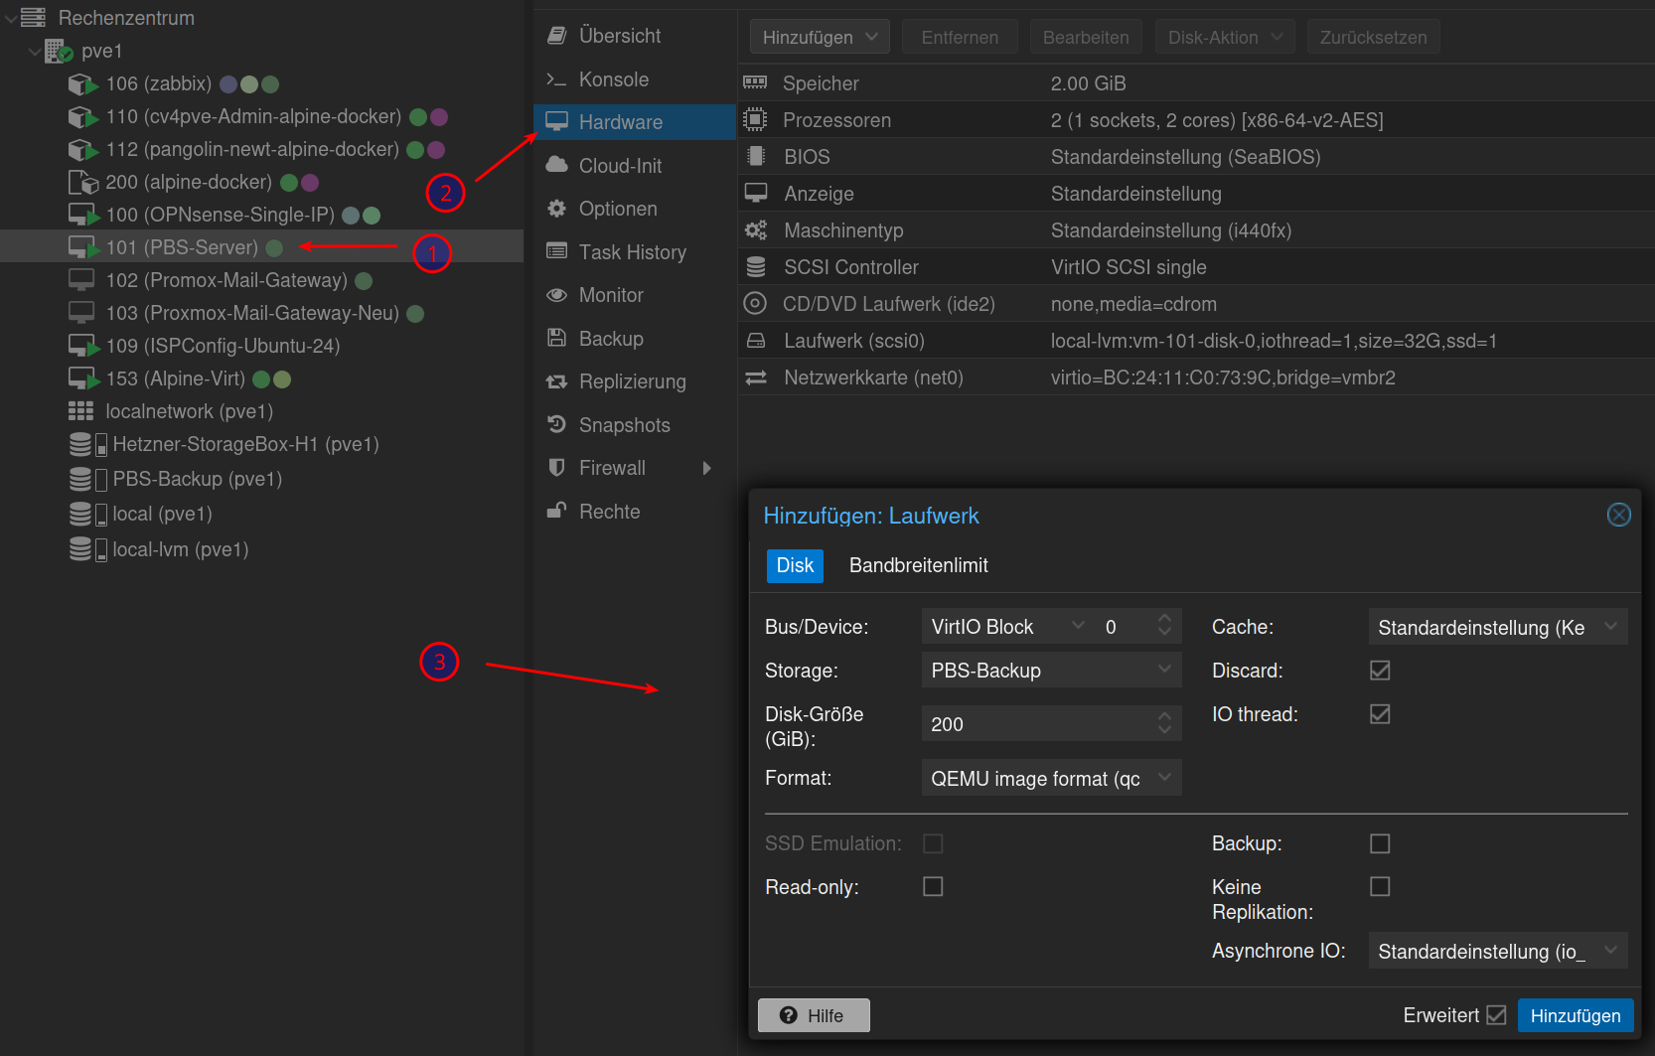Switch to the Bandbreitenlimit tab
Viewport: 1655px width, 1056px height.
[918, 565]
